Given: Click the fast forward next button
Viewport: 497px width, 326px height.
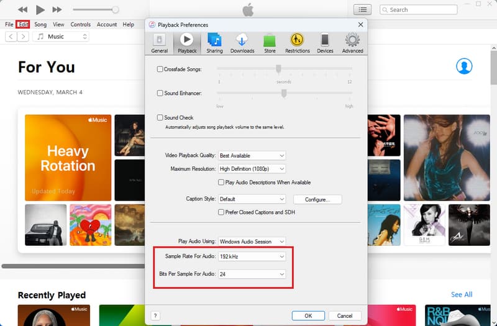Looking at the screenshot, I should click(x=57, y=9).
